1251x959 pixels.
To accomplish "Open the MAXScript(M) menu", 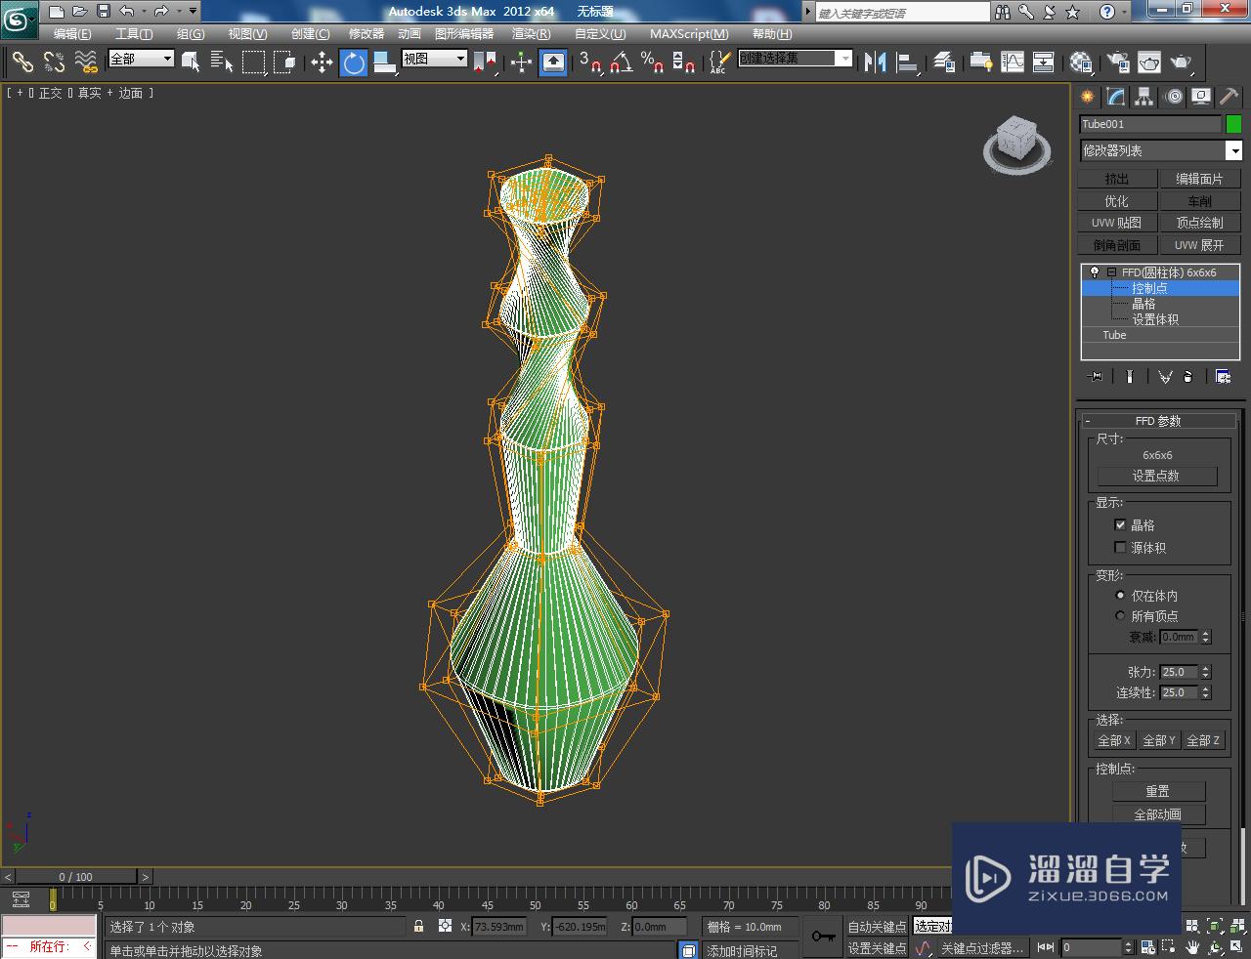I will click(689, 34).
